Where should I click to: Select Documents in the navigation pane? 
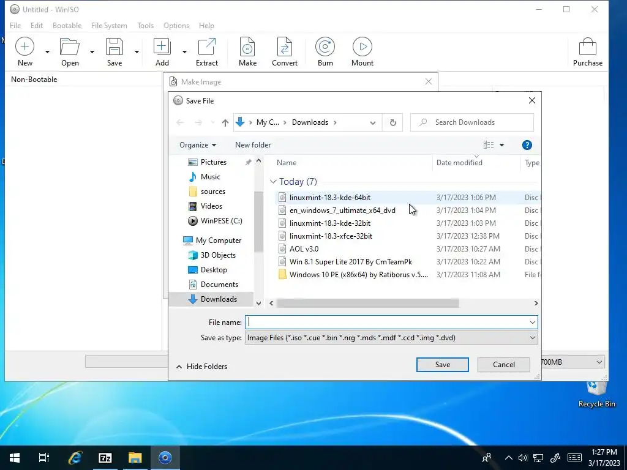[219, 285]
